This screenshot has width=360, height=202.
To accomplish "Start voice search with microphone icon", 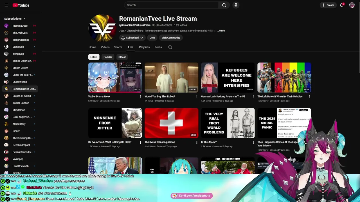I will point(236,5).
